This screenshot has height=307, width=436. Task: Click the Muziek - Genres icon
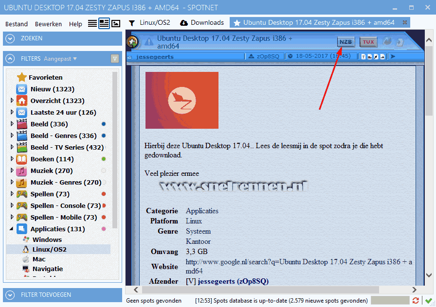tap(22, 182)
